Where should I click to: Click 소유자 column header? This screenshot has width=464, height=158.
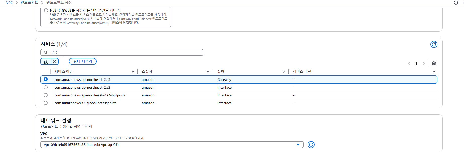147,72
